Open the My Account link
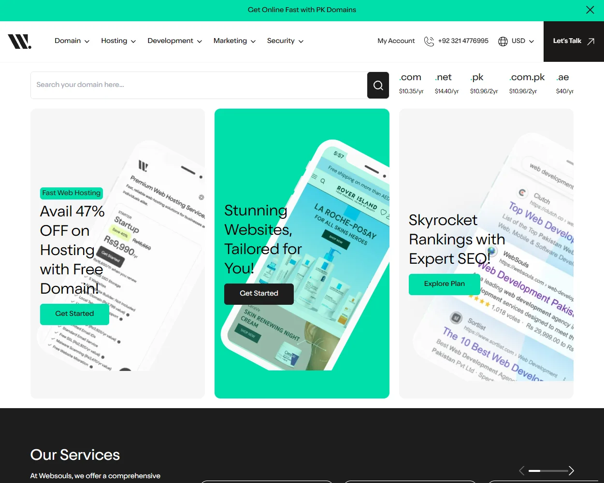The width and height of the screenshot is (604, 483). [396, 41]
